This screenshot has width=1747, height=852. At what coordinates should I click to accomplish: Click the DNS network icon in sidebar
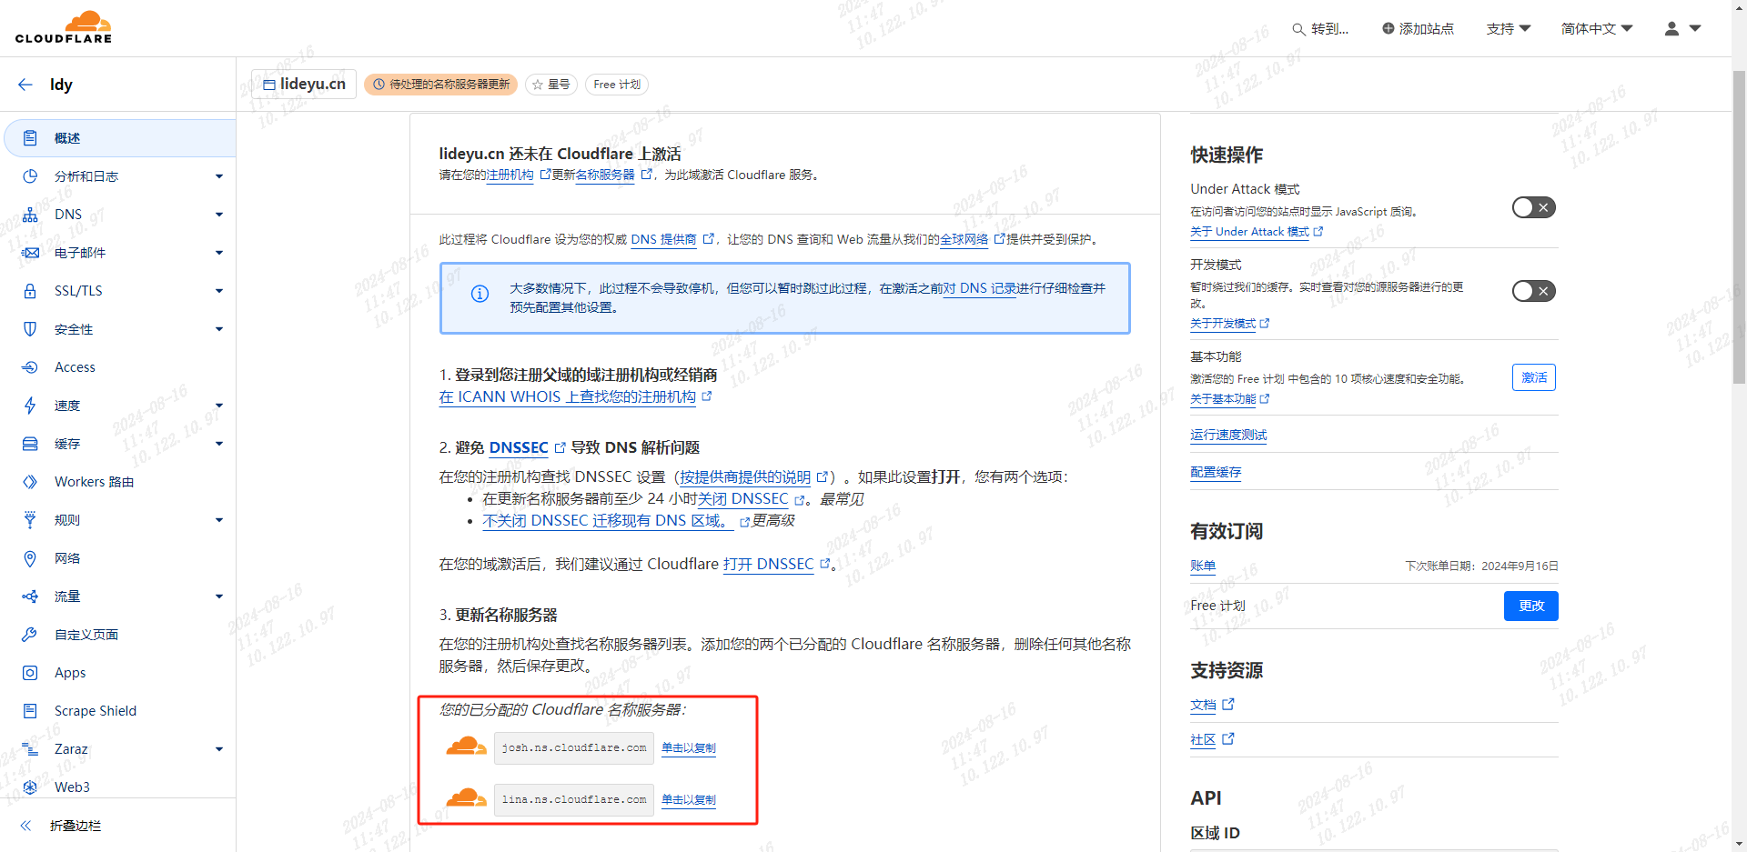pos(30,215)
